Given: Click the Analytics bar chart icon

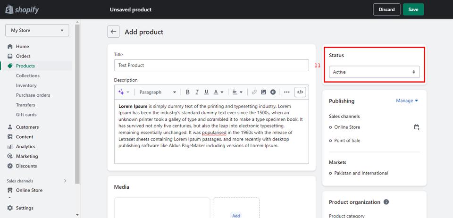Looking at the screenshot, I should [x=10, y=146].
